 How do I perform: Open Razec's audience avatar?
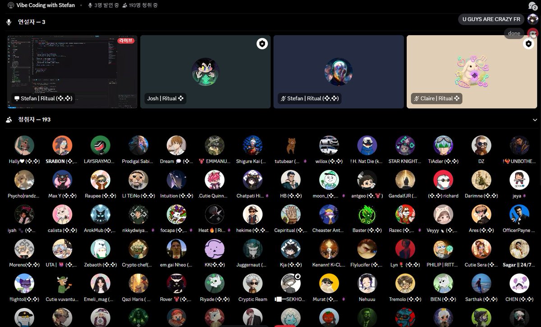405,215
